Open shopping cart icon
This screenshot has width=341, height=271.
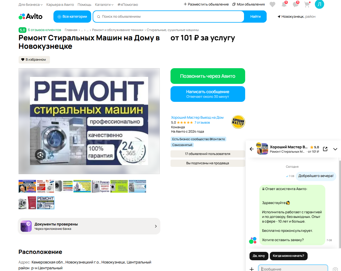[307, 4]
